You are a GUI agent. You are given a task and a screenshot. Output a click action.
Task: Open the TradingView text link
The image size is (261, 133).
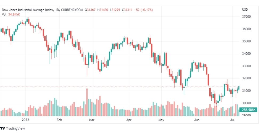(15, 128)
